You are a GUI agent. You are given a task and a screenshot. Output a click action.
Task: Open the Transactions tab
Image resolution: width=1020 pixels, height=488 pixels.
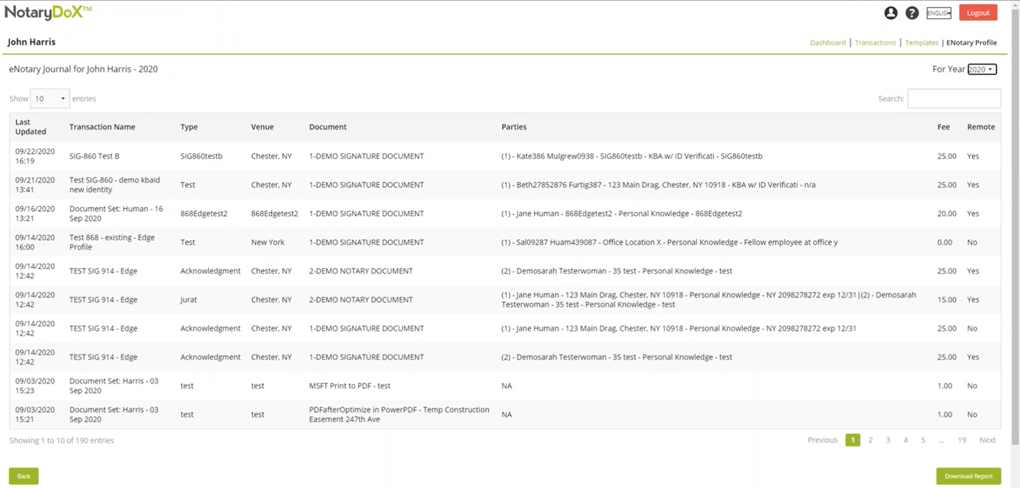point(875,43)
